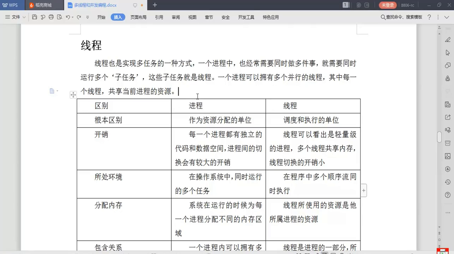Switch to the 引用 tab

click(159, 17)
